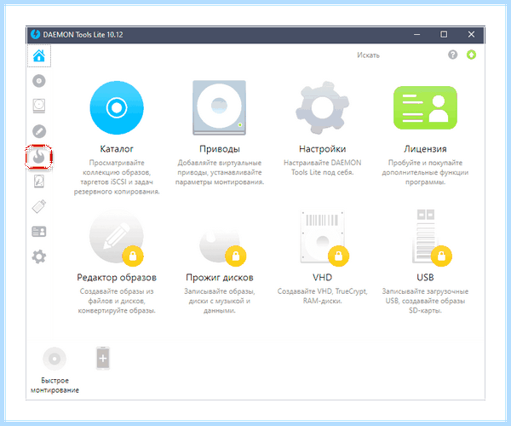Click the Каталог title text
The image size is (511, 426).
click(117, 149)
